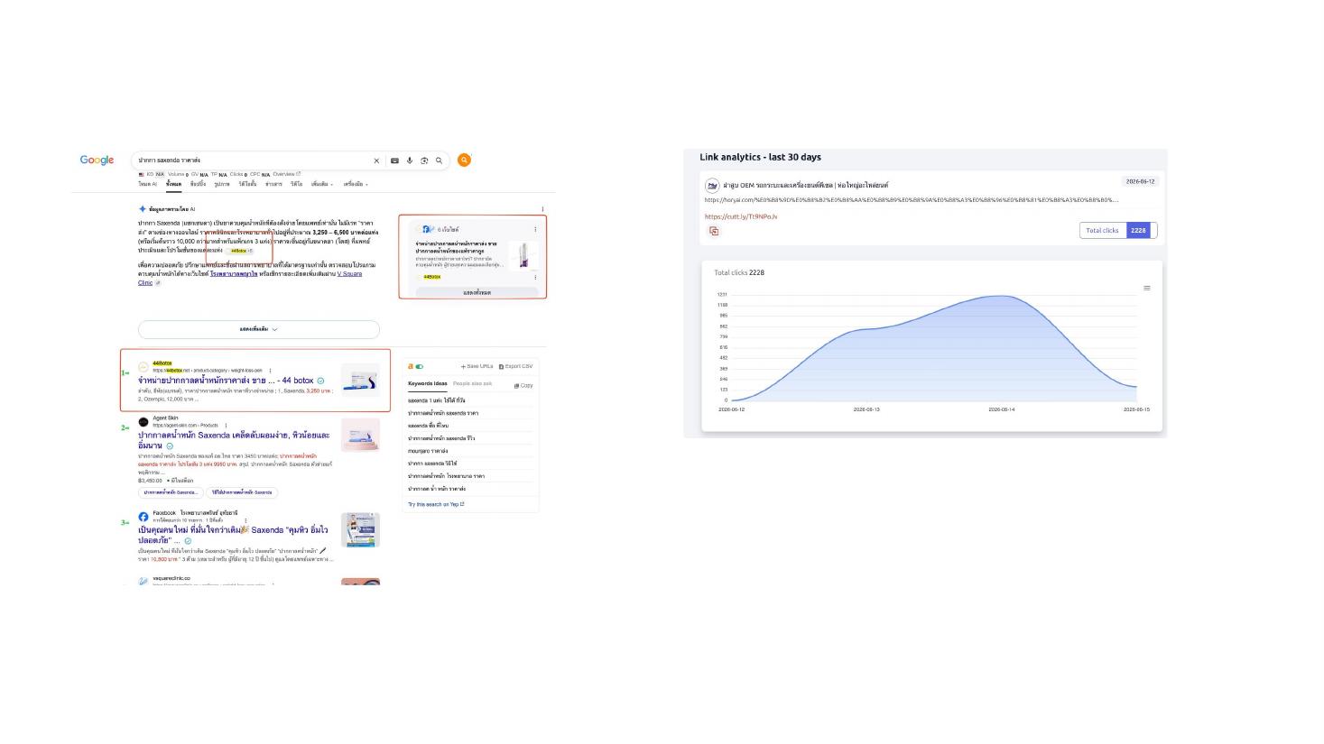Open the three-dot menu of the Facebook result

245,520
